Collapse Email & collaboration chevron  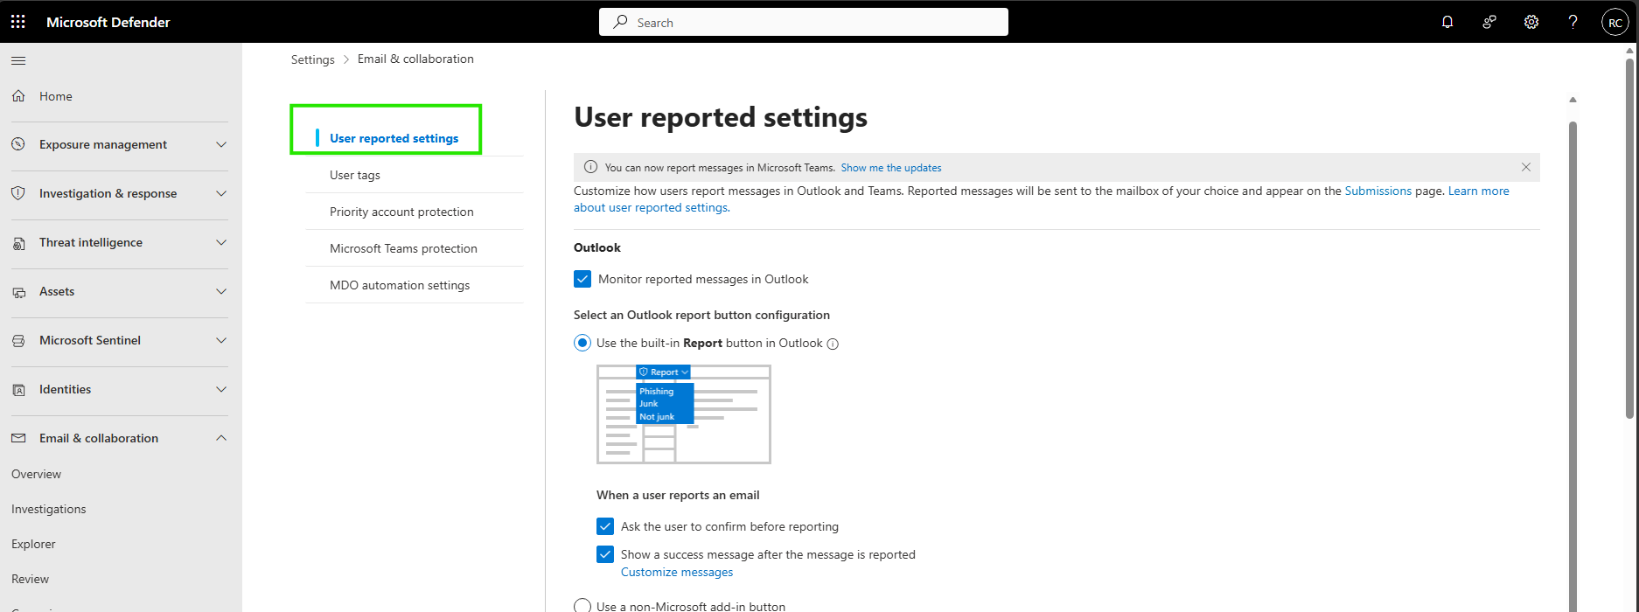coord(221,438)
